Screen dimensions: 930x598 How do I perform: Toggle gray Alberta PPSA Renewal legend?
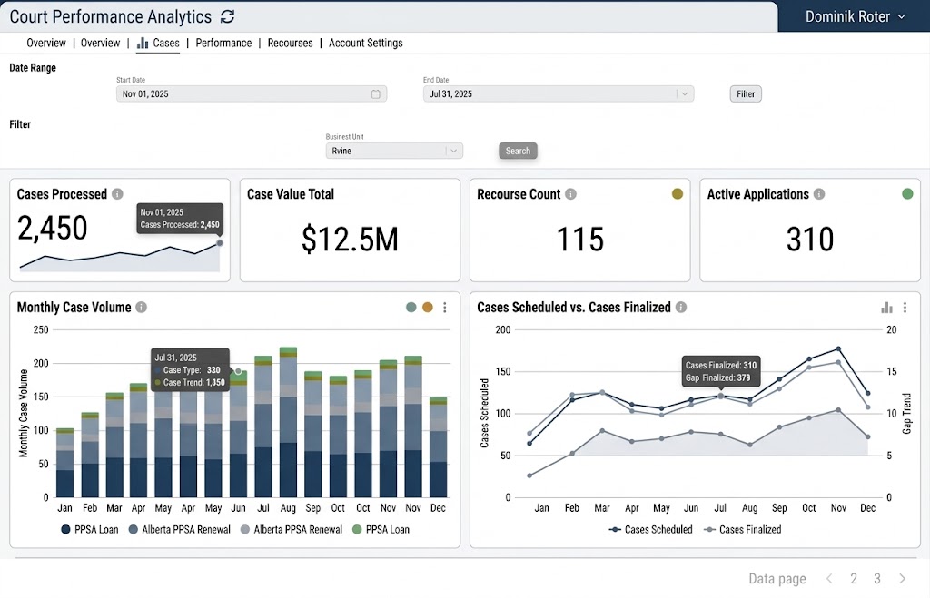click(x=292, y=529)
